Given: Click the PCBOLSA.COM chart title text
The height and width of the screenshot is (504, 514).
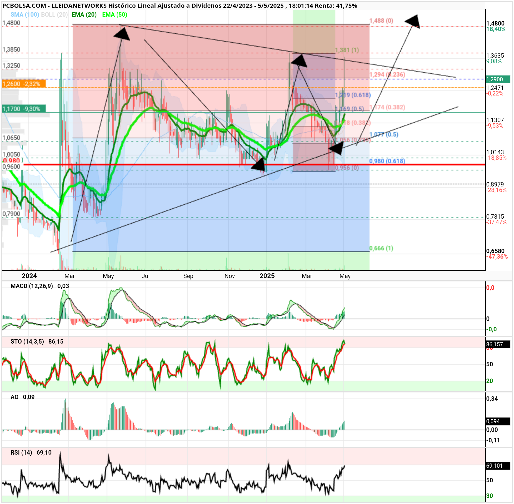Looking at the screenshot, I should coord(179,6).
